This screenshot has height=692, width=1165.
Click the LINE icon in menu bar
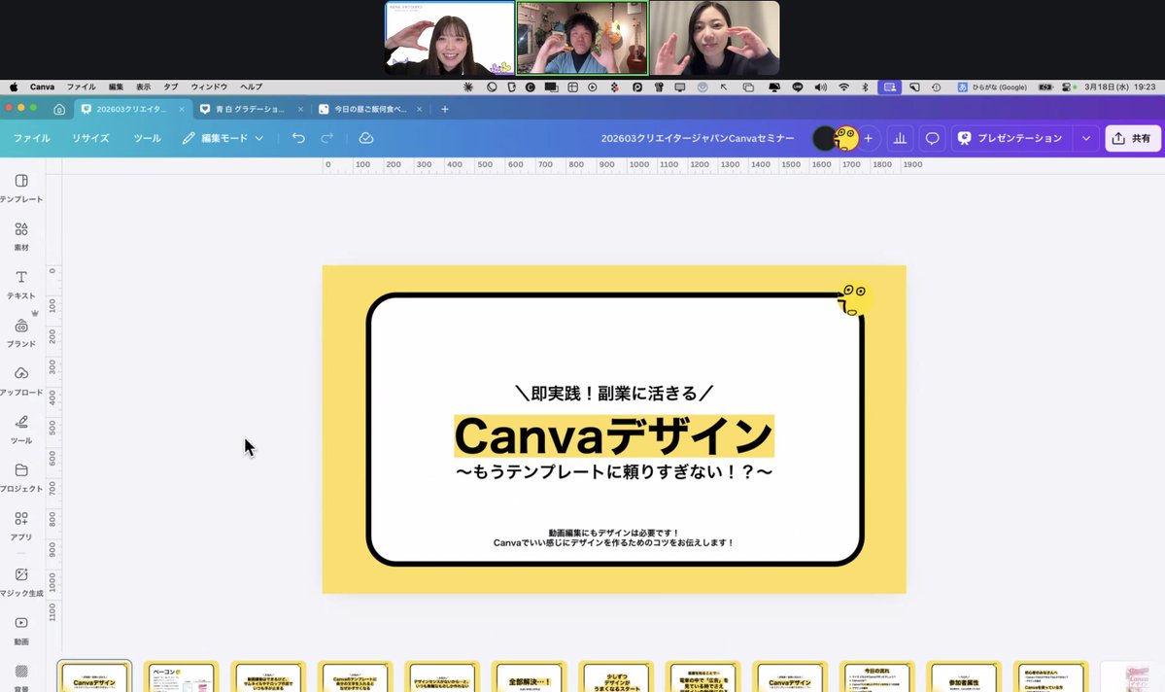pos(797,86)
